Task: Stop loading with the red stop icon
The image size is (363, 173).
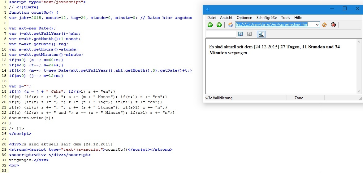Action: pos(333,25)
